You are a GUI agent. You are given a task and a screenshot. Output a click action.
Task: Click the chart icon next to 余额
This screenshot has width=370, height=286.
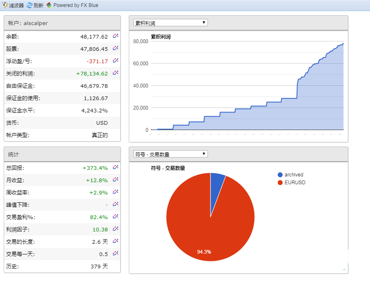click(115, 36)
